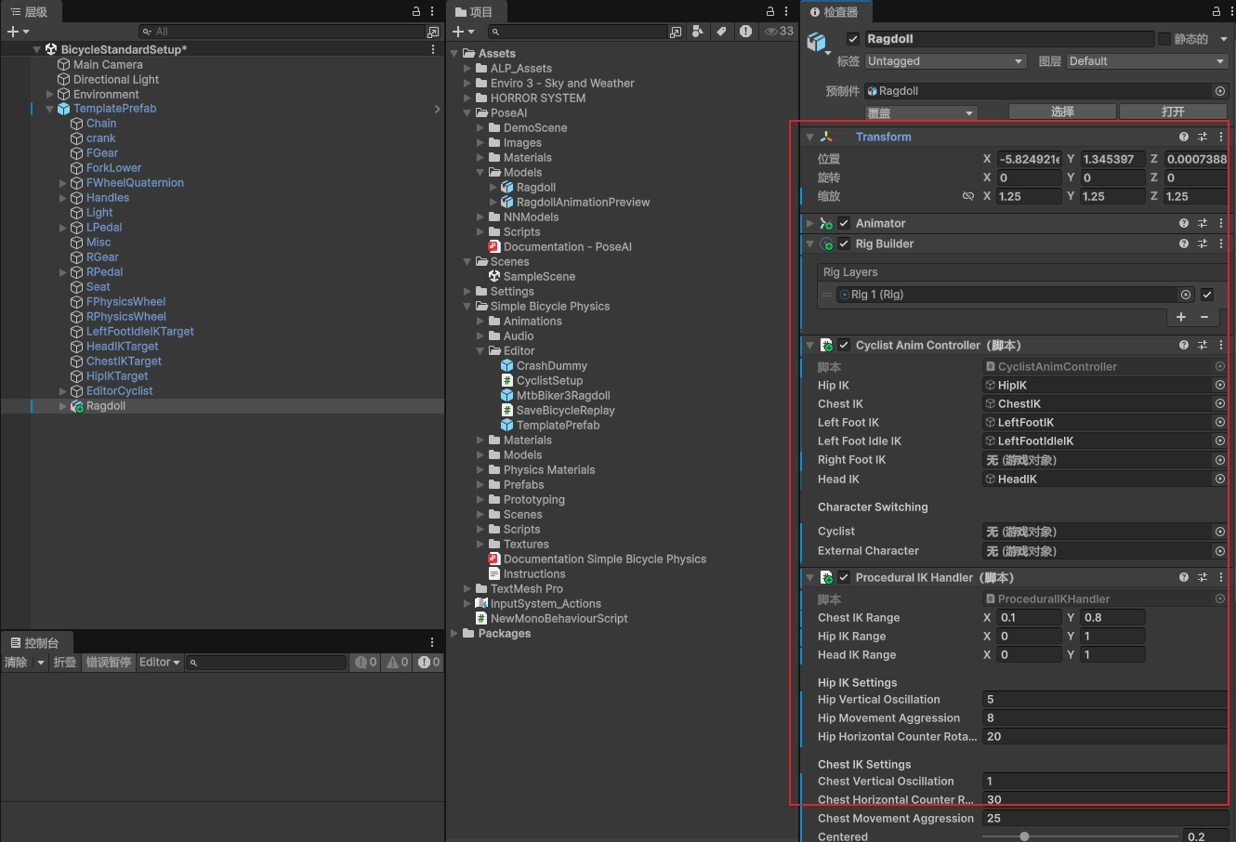Toggle Animator component enabled checkbox
Image resolution: width=1236 pixels, height=842 pixels.
pyautogui.click(x=844, y=223)
